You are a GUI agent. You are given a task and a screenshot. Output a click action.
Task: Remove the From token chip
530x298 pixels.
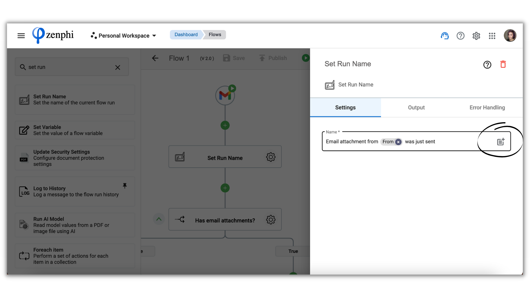(x=398, y=142)
